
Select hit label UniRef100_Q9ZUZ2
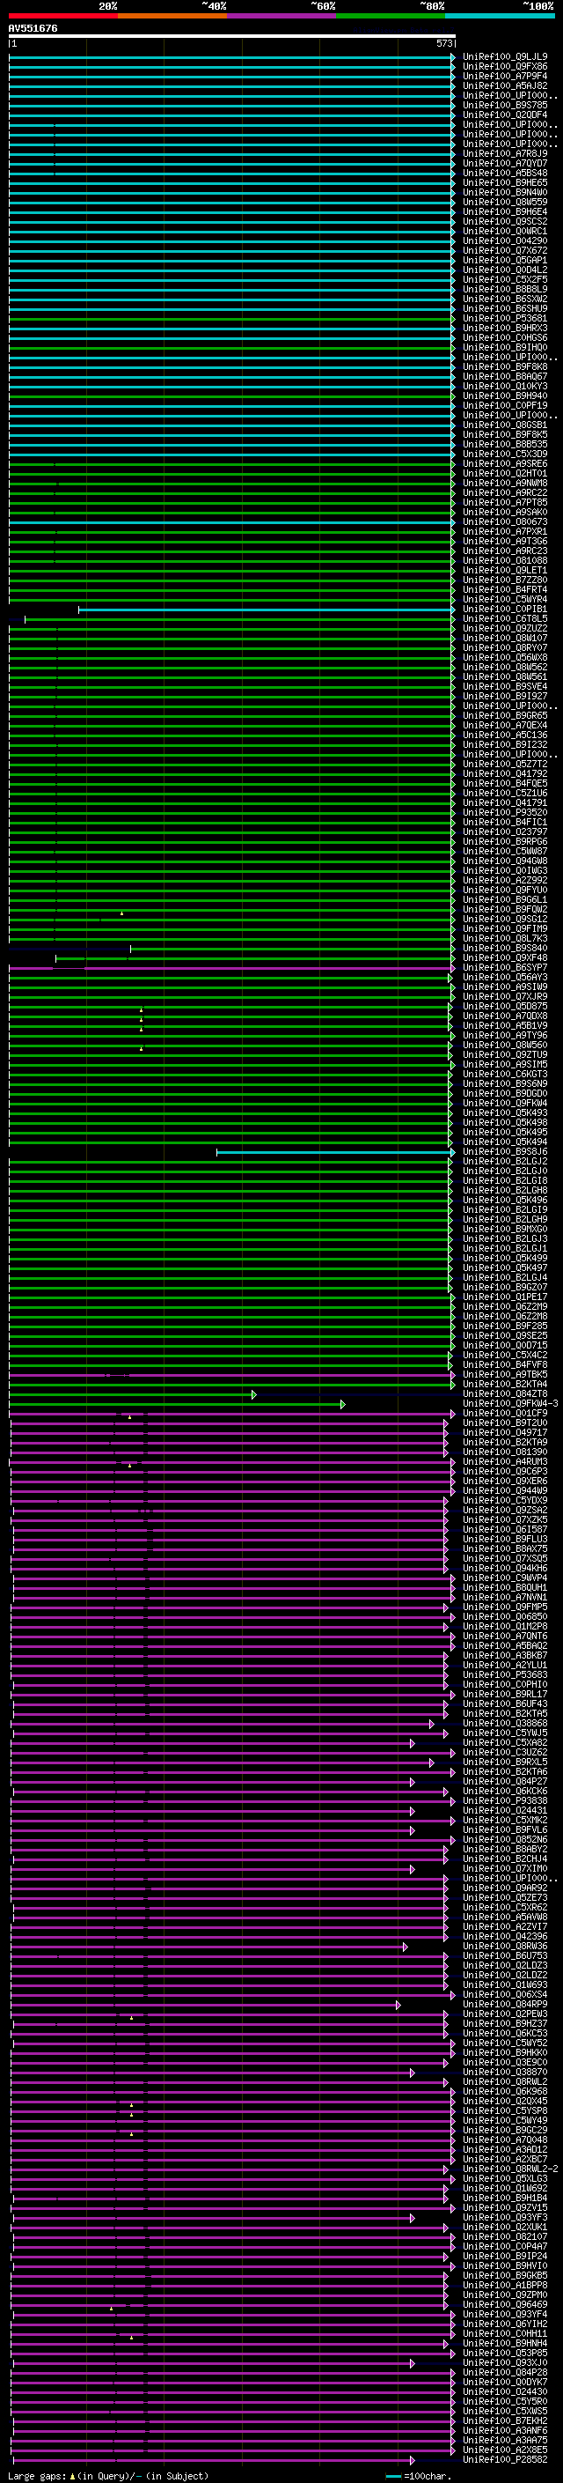(505, 629)
